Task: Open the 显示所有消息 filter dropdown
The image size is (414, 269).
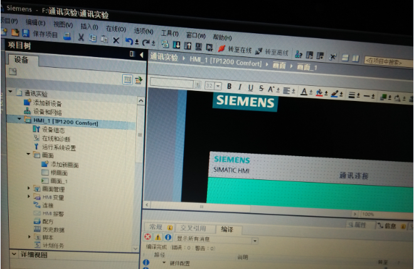Action: tap(255, 241)
